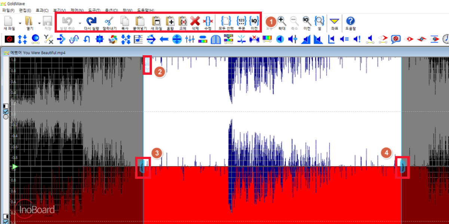This screenshot has height=224, width=449.
Task: Open the equalizer sliders effect icon
Action: pyautogui.click(x=190, y=38)
